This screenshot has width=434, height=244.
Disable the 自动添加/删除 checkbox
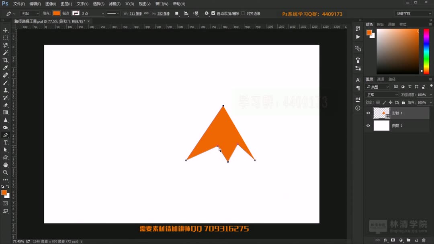point(214,13)
